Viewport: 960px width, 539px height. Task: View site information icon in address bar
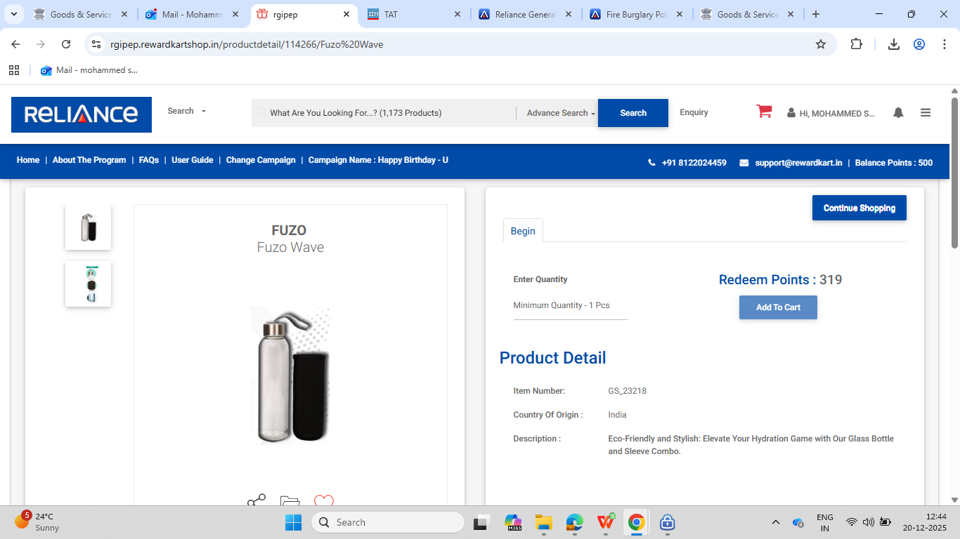[97, 44]
